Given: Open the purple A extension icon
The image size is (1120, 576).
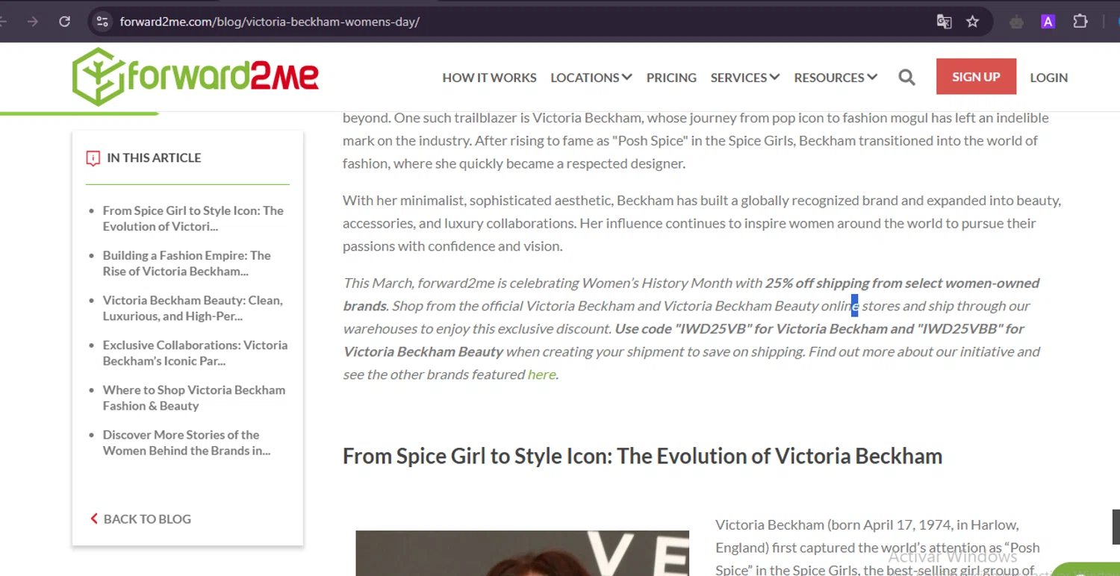Looking at the screenshot, I should click(x=1048, y=22).
